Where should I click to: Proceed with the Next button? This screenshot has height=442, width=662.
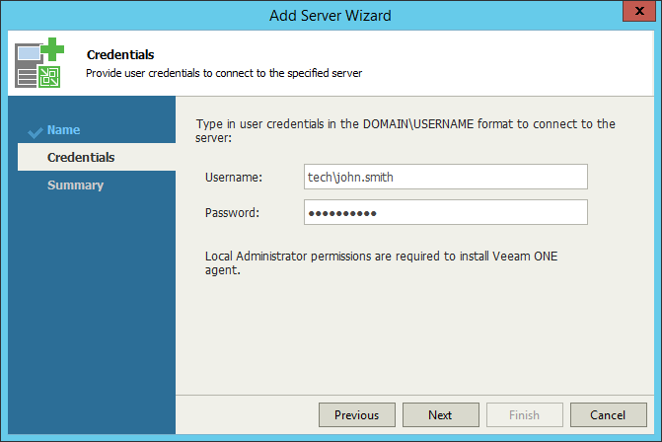440,415
